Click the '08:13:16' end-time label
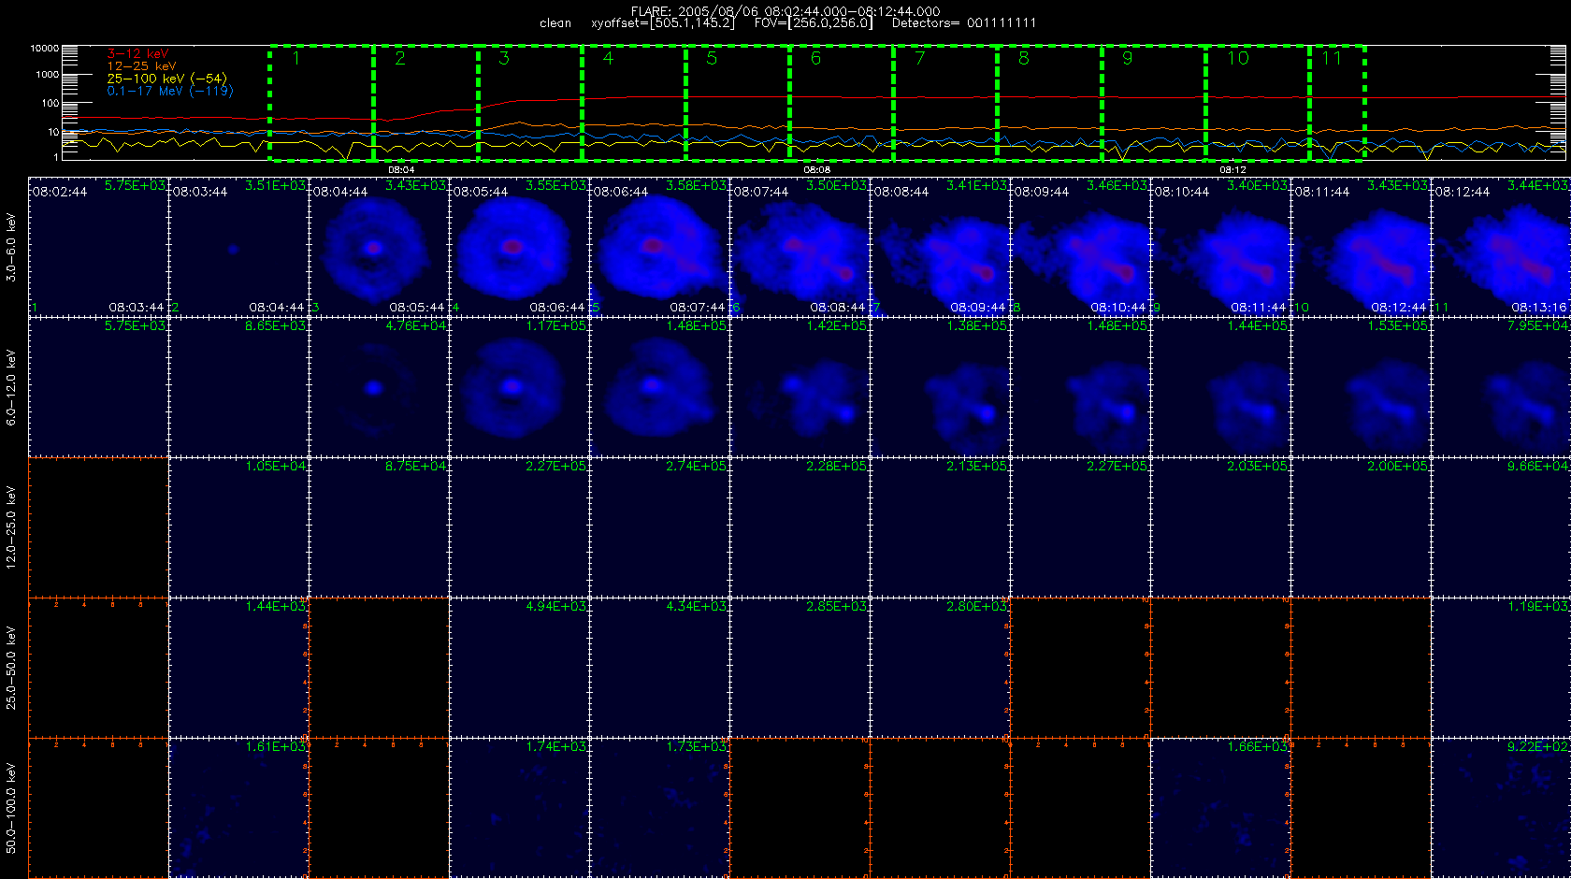The height and width of the screenshot is (879, 1571). (x=1539, y=307)
